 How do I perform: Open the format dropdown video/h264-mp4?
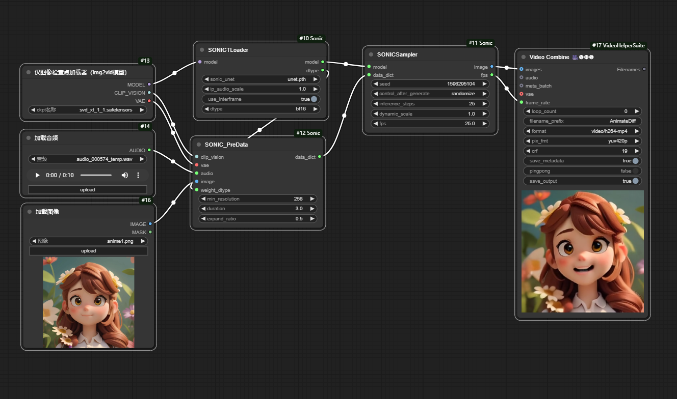583,131
